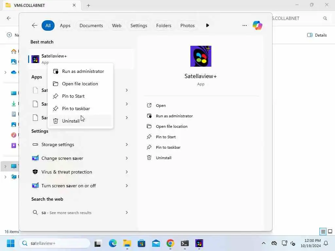This screenshot has height=251, width=335.
Task: Click the OneDrive cloud tray icon
Action: (x=274, y=243)
